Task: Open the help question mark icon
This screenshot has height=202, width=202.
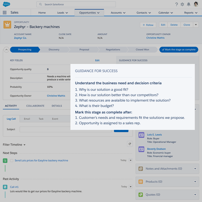Action: [x=177, y=4]
